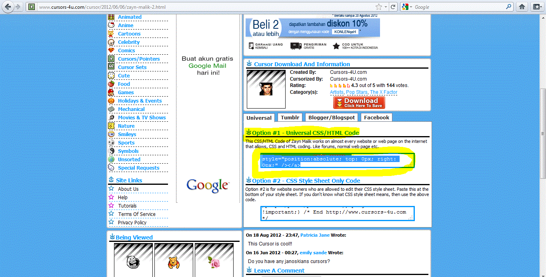Open the Special Requests link
Viewport: 546px width, 277px height.
(138, 168)
